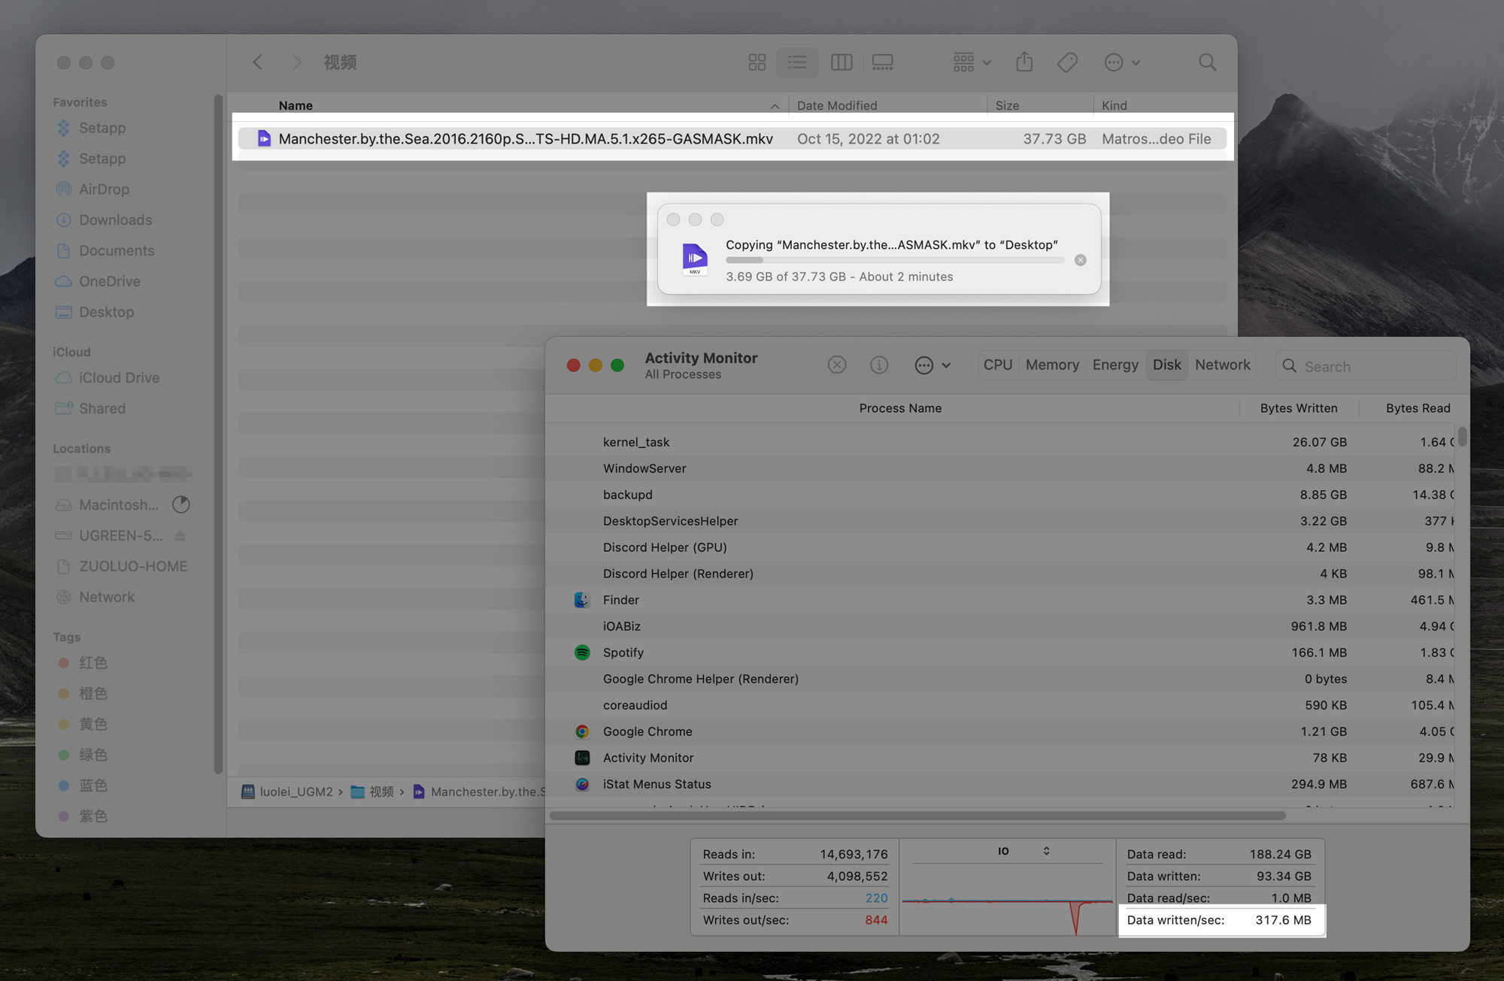Open Activity Monitor more options dropdown
This screenshot has width=1504, height=981.
coord(932,365)
